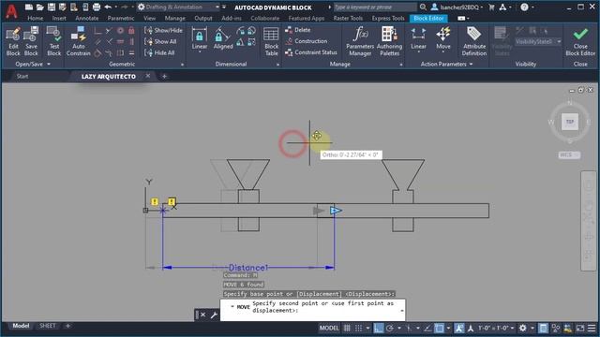Open the Block Editor ribbon tab
This screenshot has width=600, height=337.
pos(428,19)
